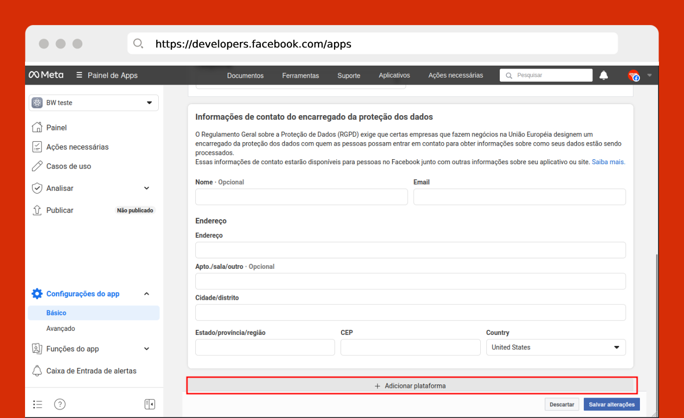
Task: Open Ações necessárias in the top bar
Action: (456, 76)
